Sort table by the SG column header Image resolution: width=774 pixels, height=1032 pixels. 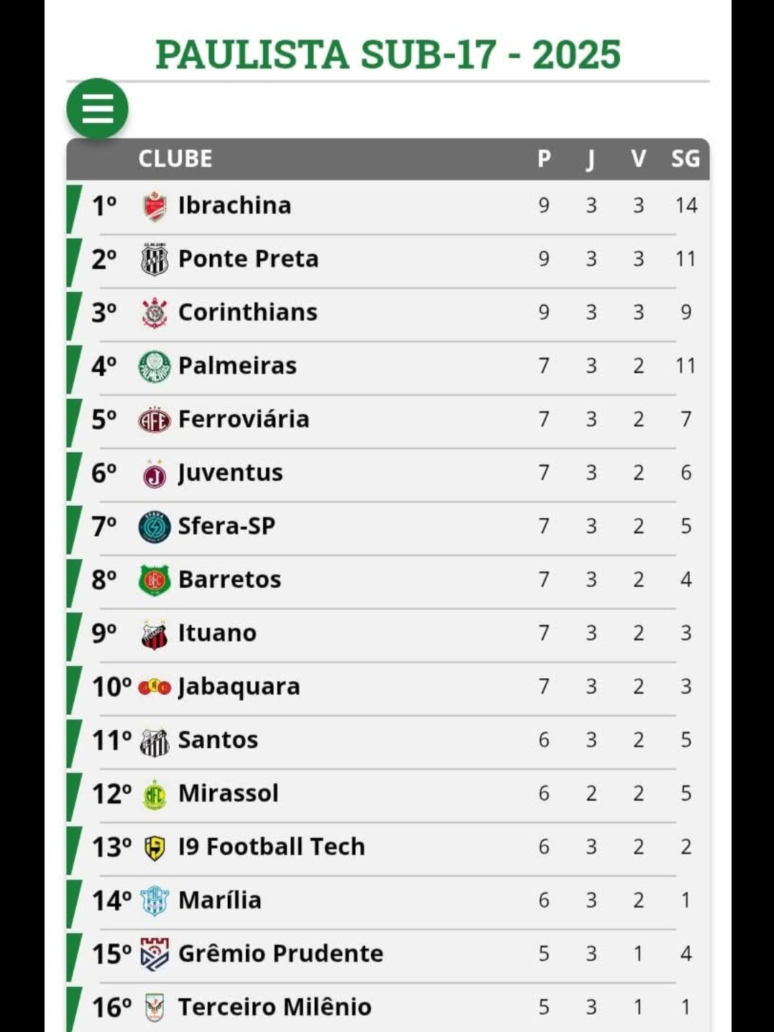click(x=685, y=159)
